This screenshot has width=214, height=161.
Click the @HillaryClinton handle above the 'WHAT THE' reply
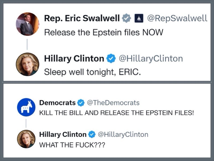[123, 134]
